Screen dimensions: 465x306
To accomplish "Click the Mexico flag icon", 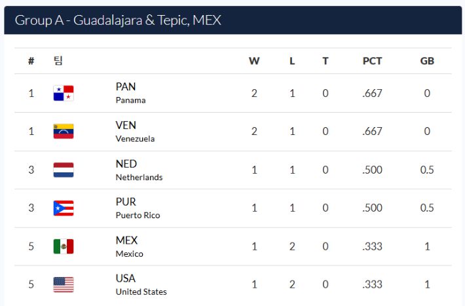I will (64, 246).
